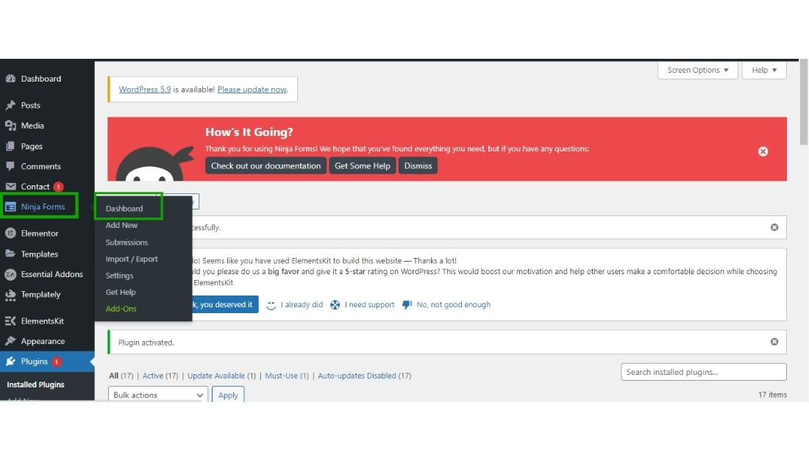Click the lifebuoy support icon
The height and width of the screenshot is (455, 809).
click(x=335, y=305)
